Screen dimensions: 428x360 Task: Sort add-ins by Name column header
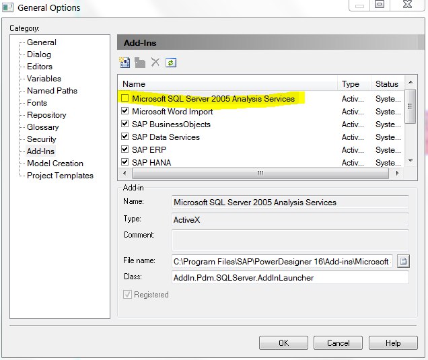tap(228, 84)
